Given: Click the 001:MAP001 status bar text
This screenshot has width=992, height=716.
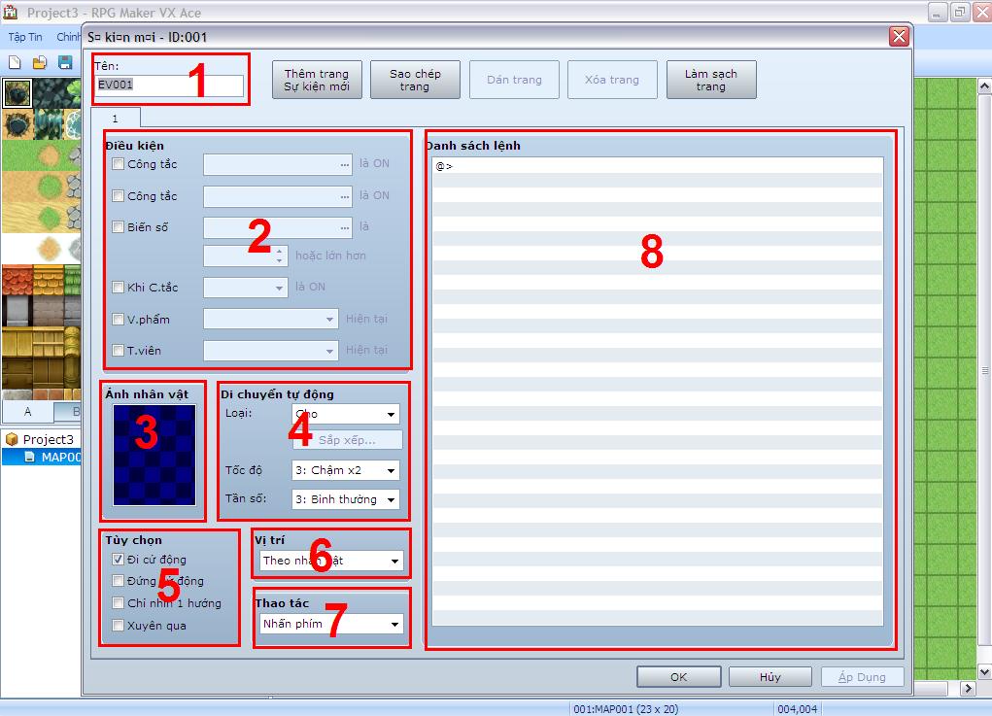Looking at the screenshot, I should pos(626,709).
